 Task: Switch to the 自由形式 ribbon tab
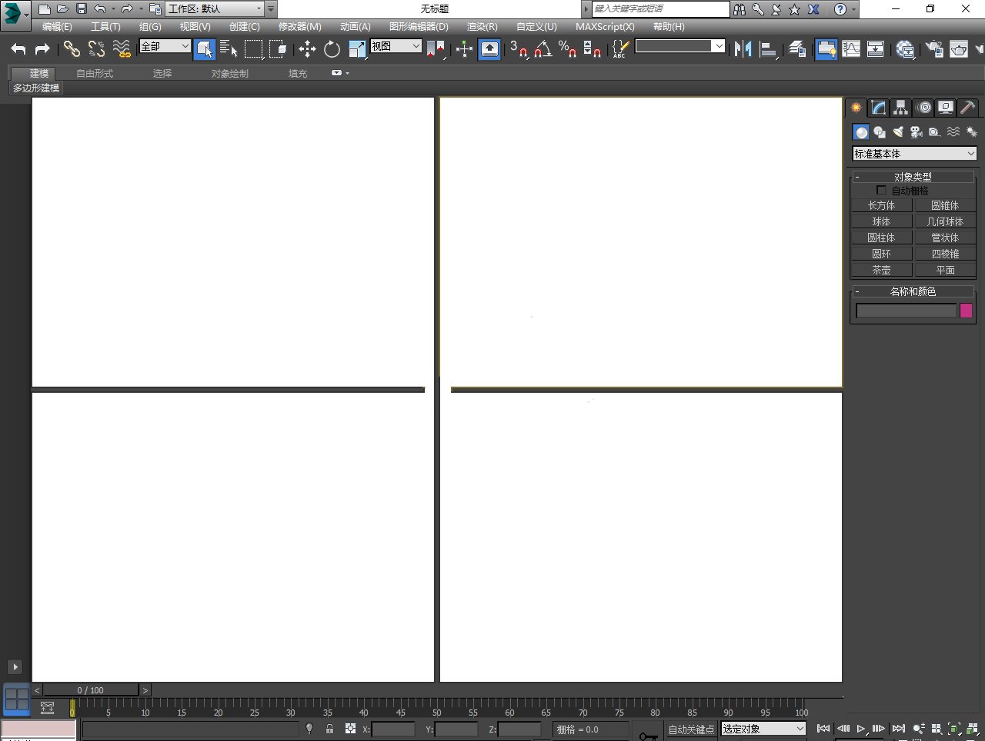[x=95, y=74]
